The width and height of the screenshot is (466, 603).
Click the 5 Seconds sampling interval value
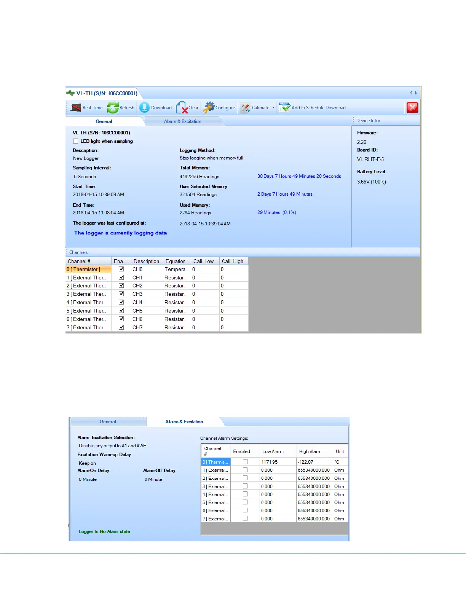click(x=85, y=177)
